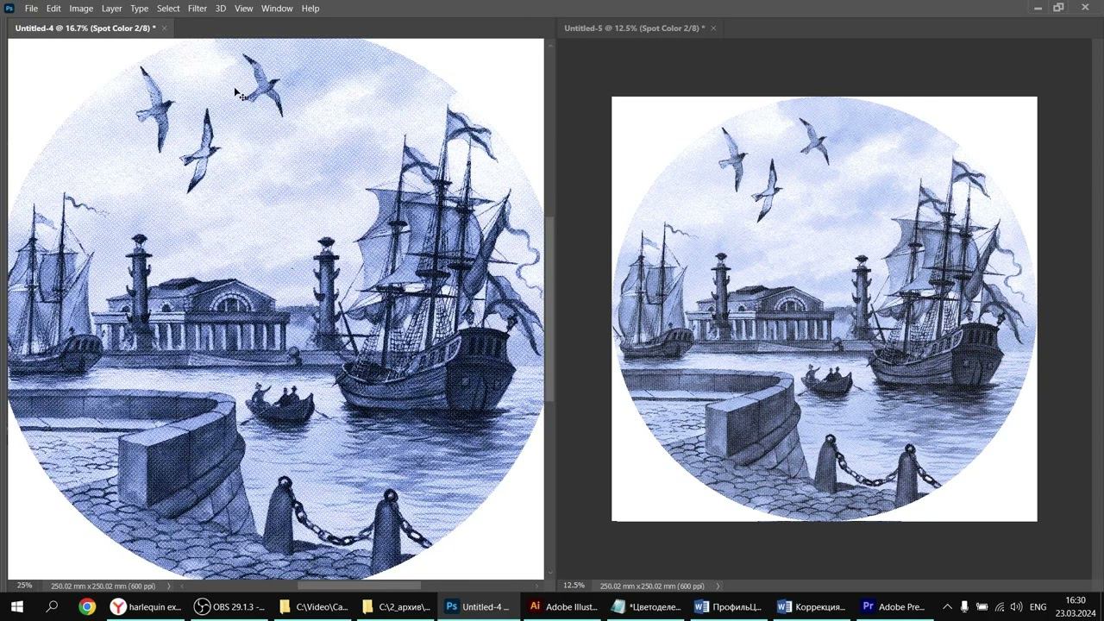
Task: Click the Photoshop logo icon in title bar
Action: click(x=9, y=9)
